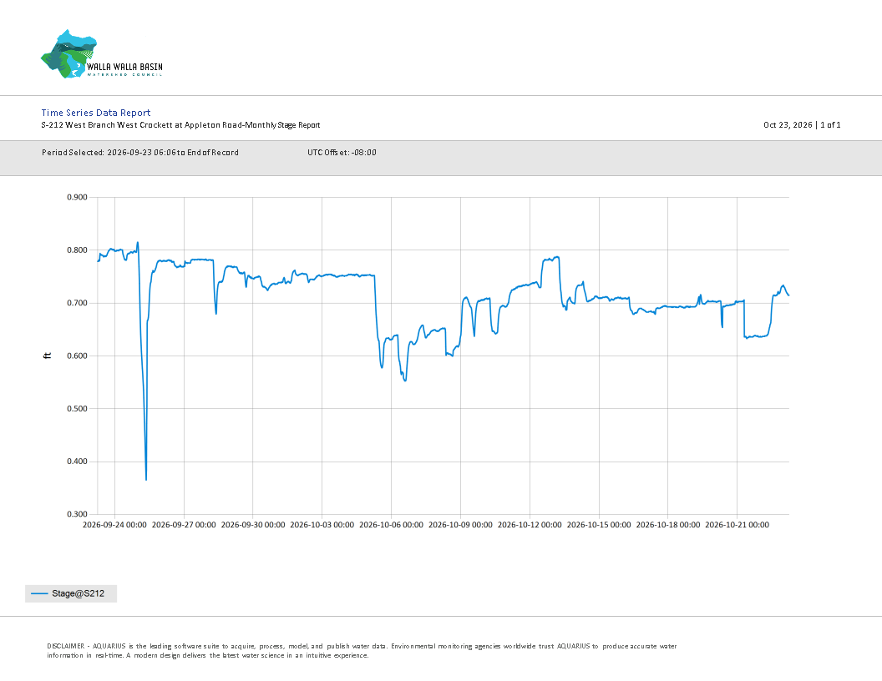
Task: Click the 0.600 y-axis label
Action: tap(77, 356)
